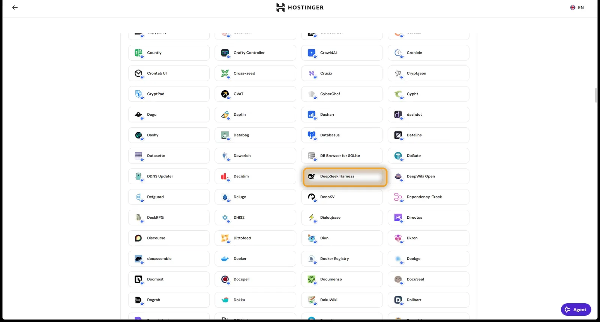This screenshot has width=600, height=322.
Task: Click the Crafty Controller icon
Action: click(x=225, y=53)
